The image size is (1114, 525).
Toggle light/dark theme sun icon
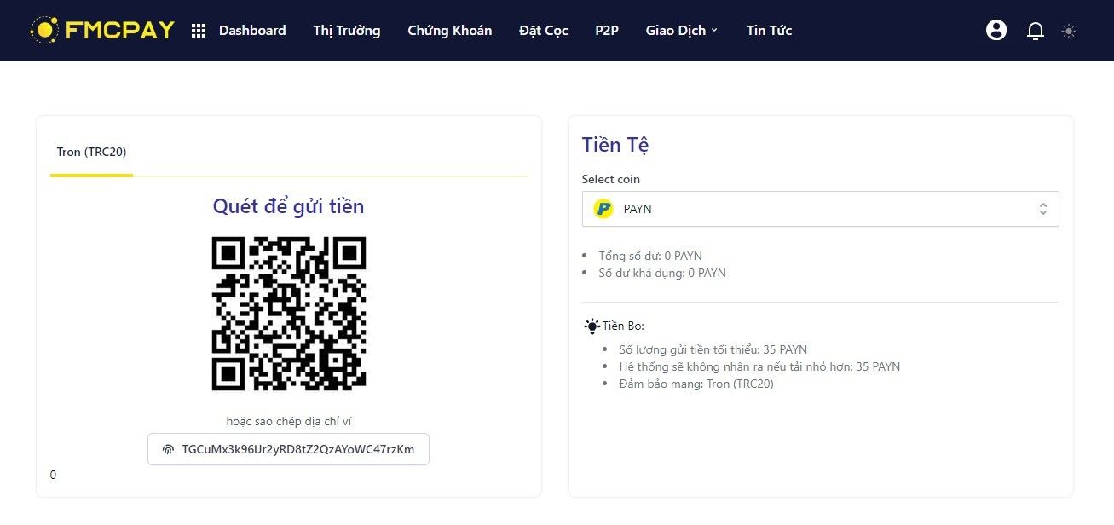point(1069,31)
